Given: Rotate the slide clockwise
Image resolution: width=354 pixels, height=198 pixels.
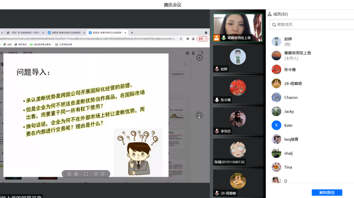Looking at the screenshot, I should pos(103,174).
